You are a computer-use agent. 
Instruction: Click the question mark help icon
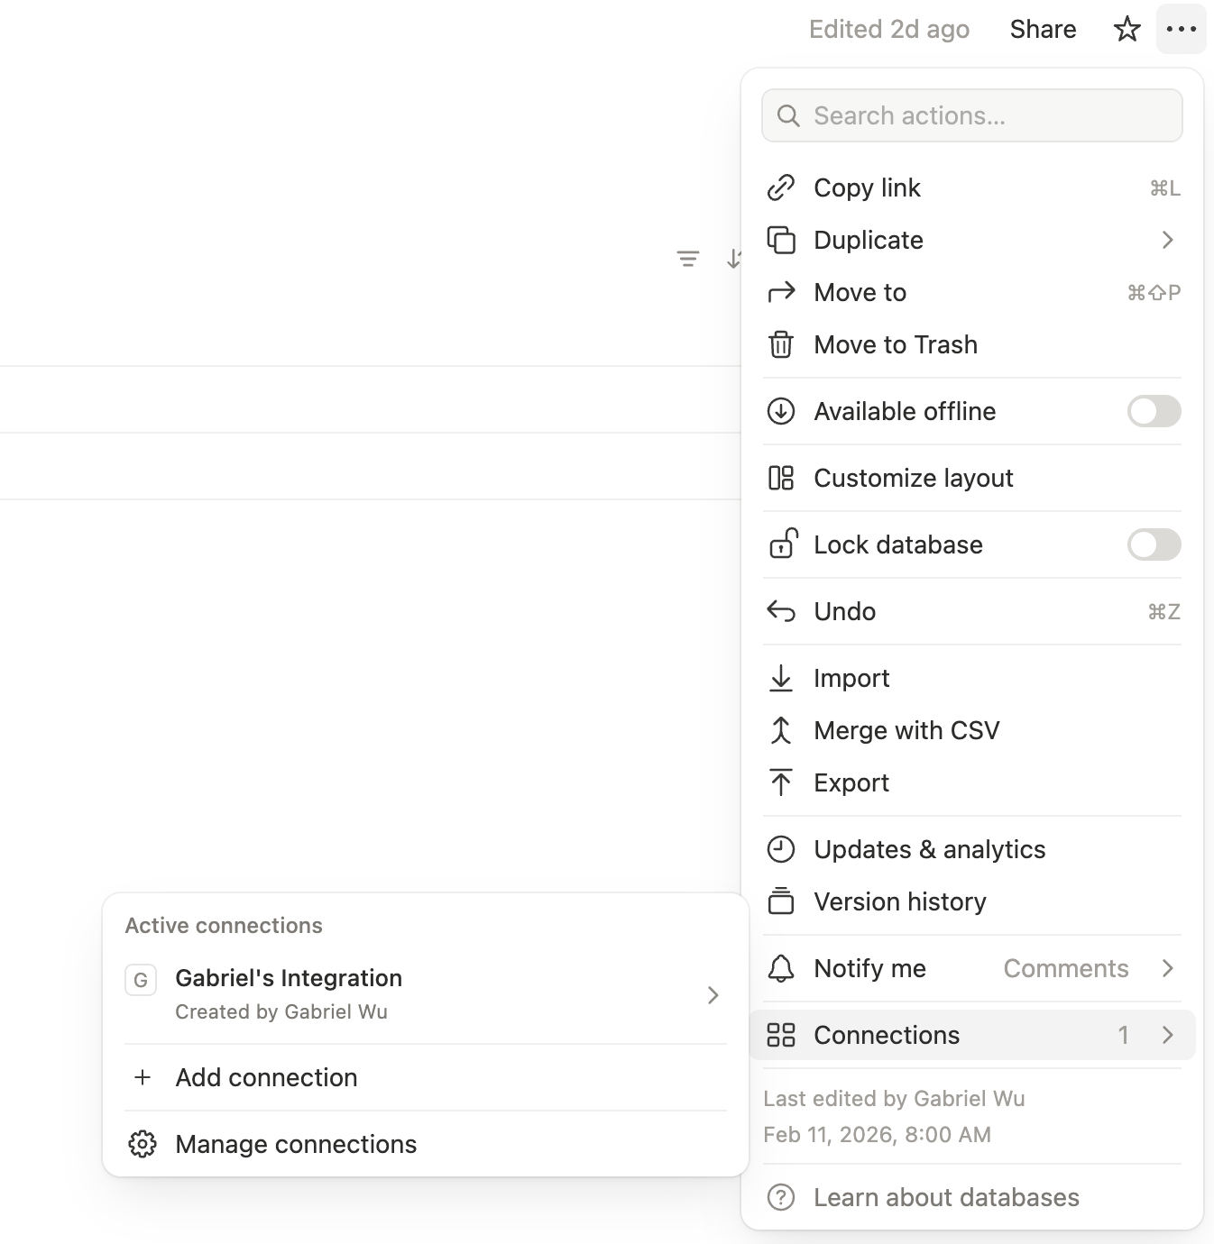781,1197
